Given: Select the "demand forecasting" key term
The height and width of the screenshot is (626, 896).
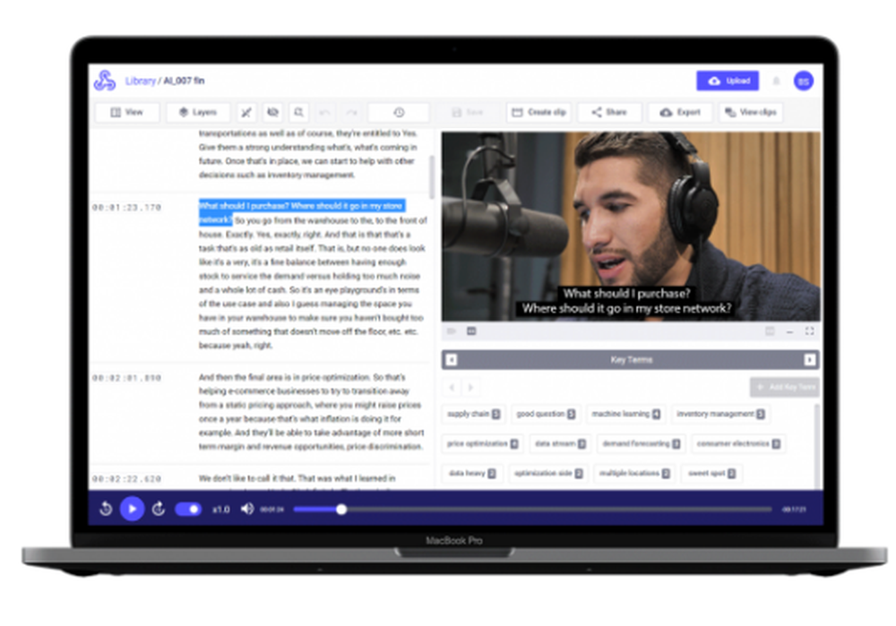Looking at the screenshot, I should click(642, 444).
